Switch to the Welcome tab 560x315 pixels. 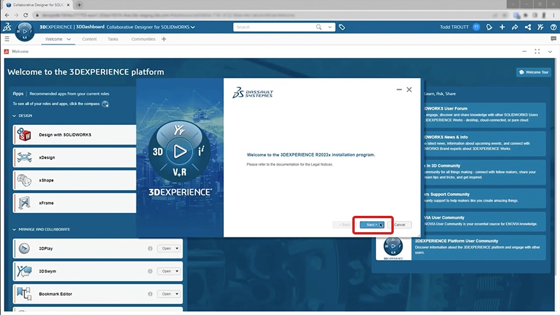pos(54,39)
